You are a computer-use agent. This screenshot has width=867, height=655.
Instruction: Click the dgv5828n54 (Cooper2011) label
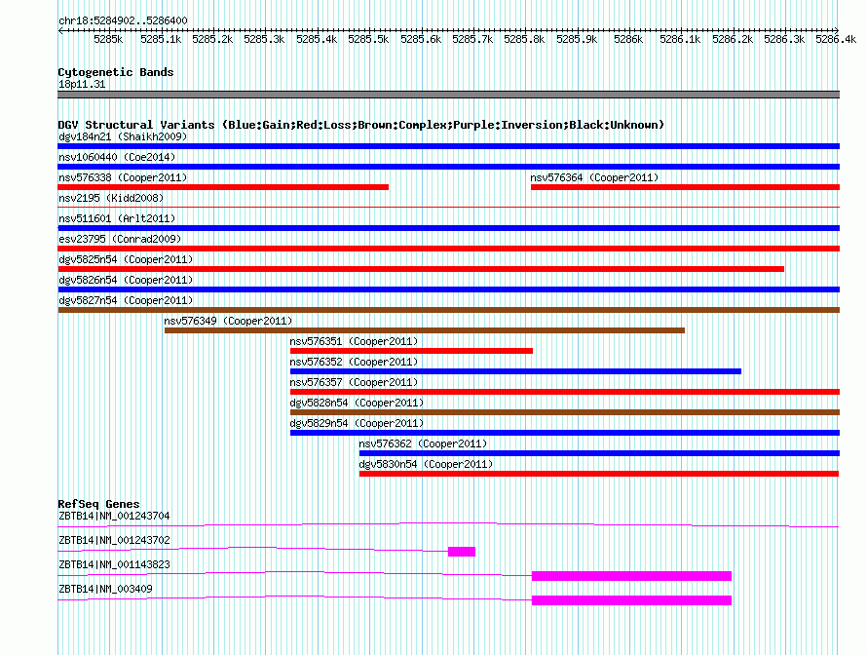[357, 403]
